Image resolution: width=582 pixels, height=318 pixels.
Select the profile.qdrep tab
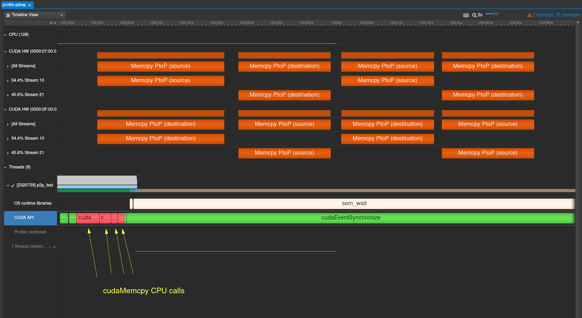click(14, 5)
